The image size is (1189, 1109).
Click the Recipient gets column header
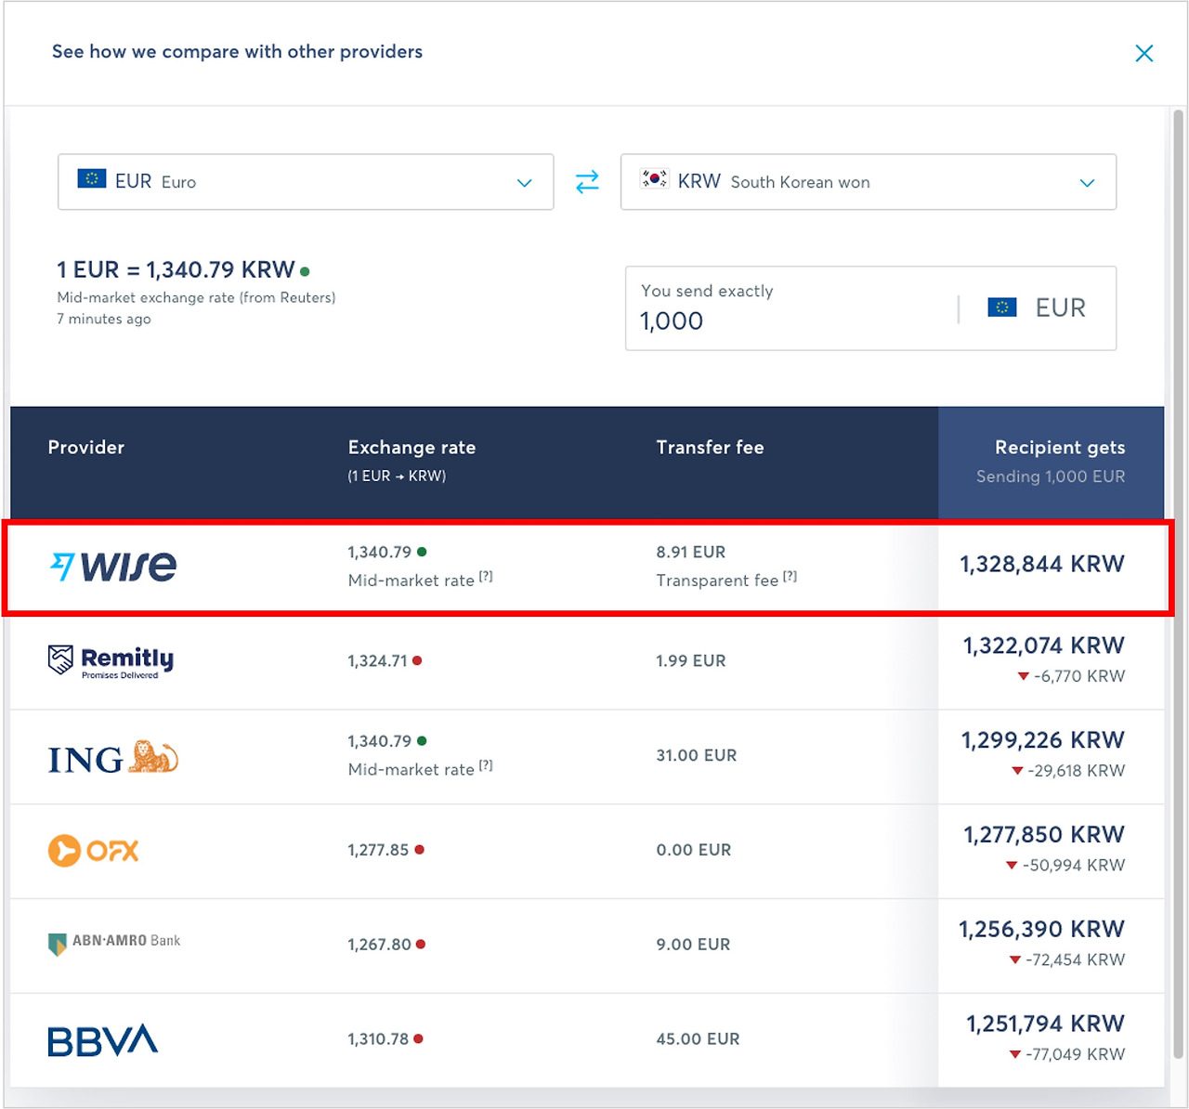tap(1060, 448)
